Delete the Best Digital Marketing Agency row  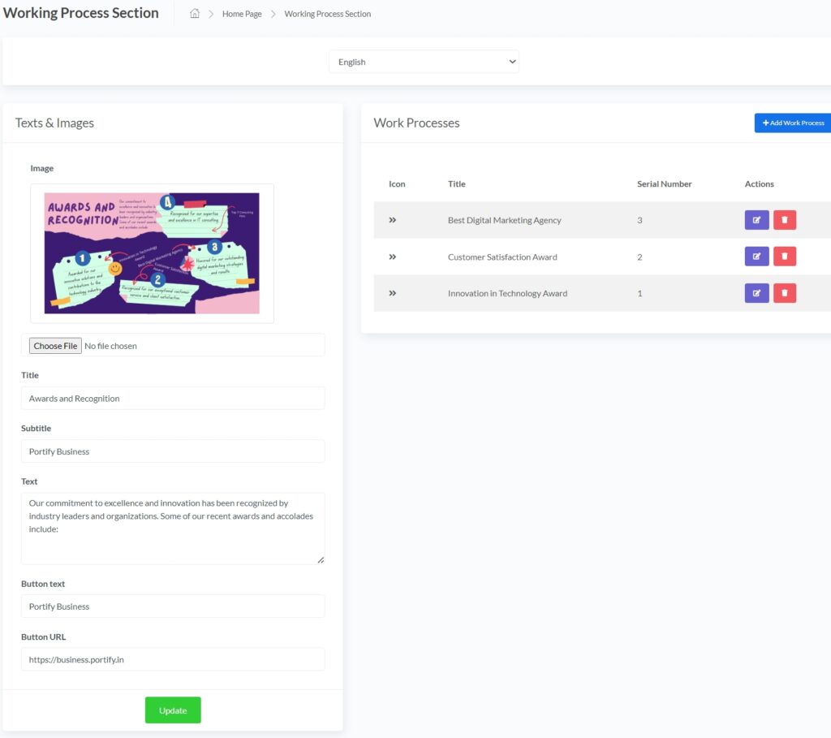click(x=785, y=220)
